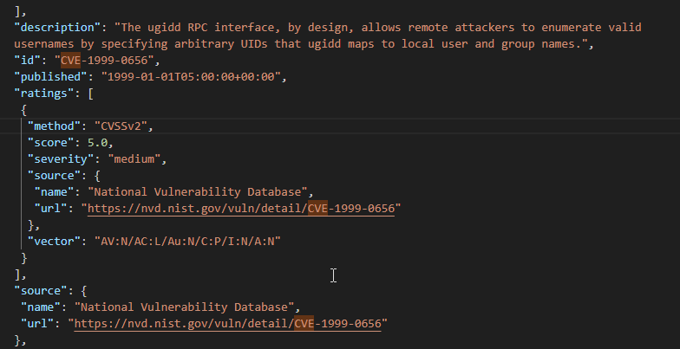Click the opening bracket after "ratings"

pos(90,93)
